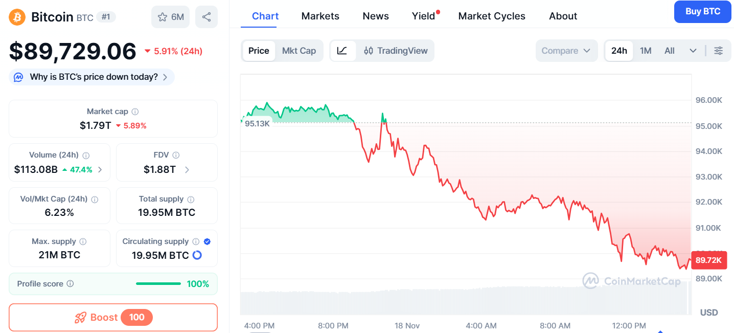
Task: Select the line chart icon
Action: tap(342, 51)
